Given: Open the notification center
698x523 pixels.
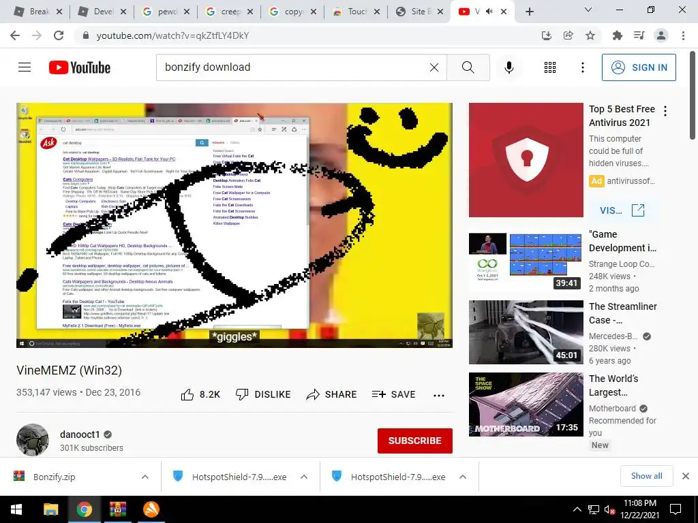Looking at the screenshot, I should [x=676, y=509].
